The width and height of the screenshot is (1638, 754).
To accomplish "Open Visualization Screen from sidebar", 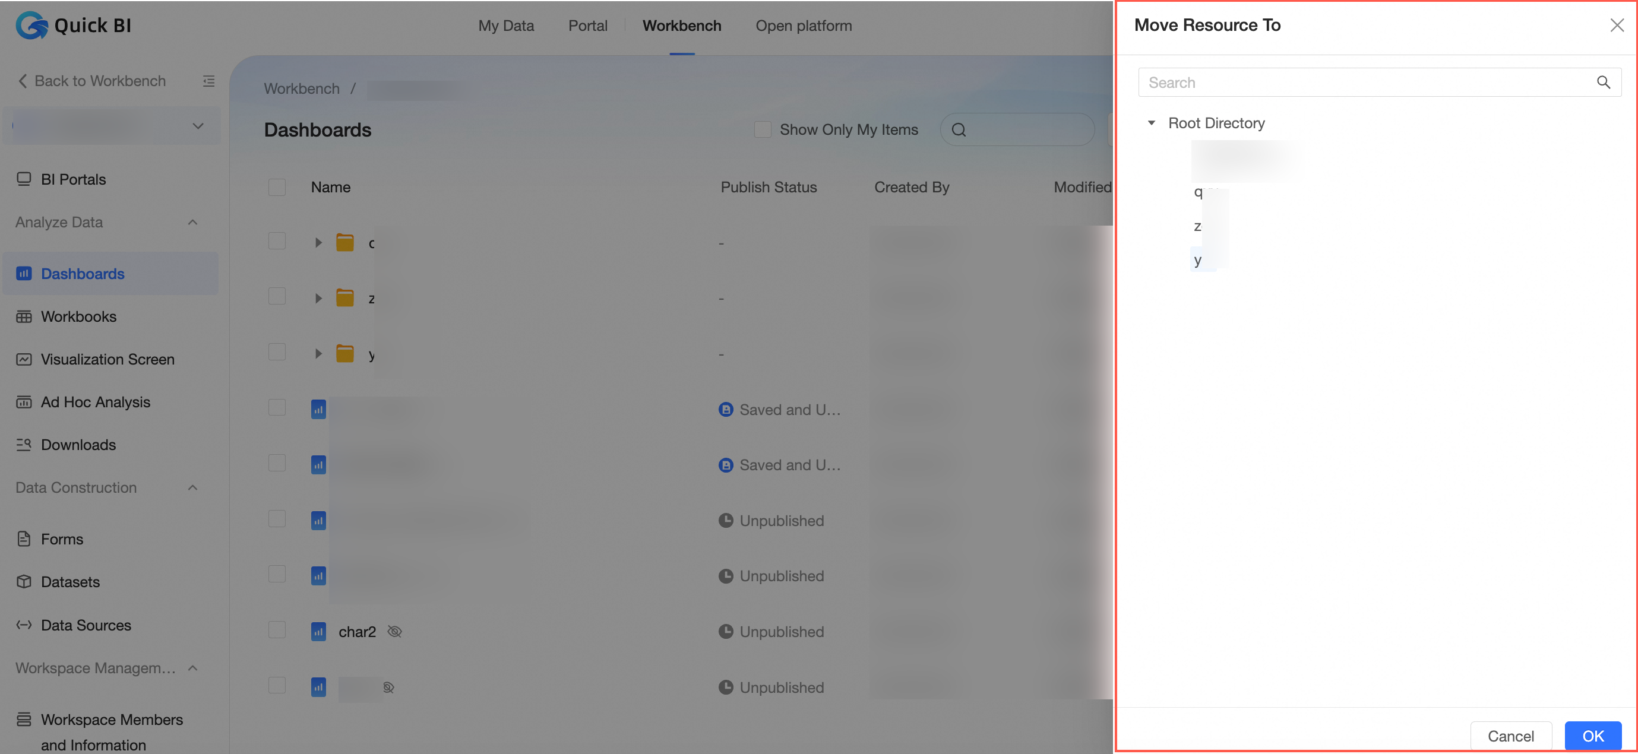I will pos(107,359).
